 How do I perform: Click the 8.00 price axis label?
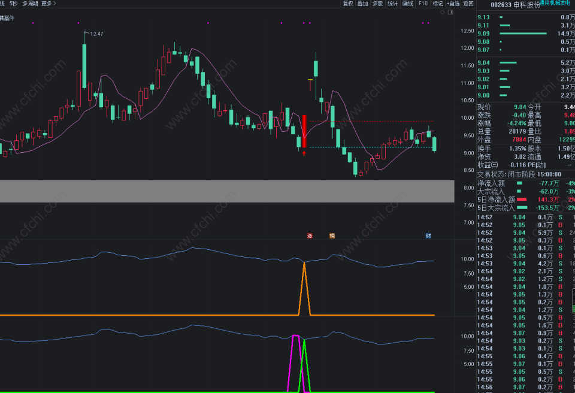pyautogui.click(x=468, y=188)
